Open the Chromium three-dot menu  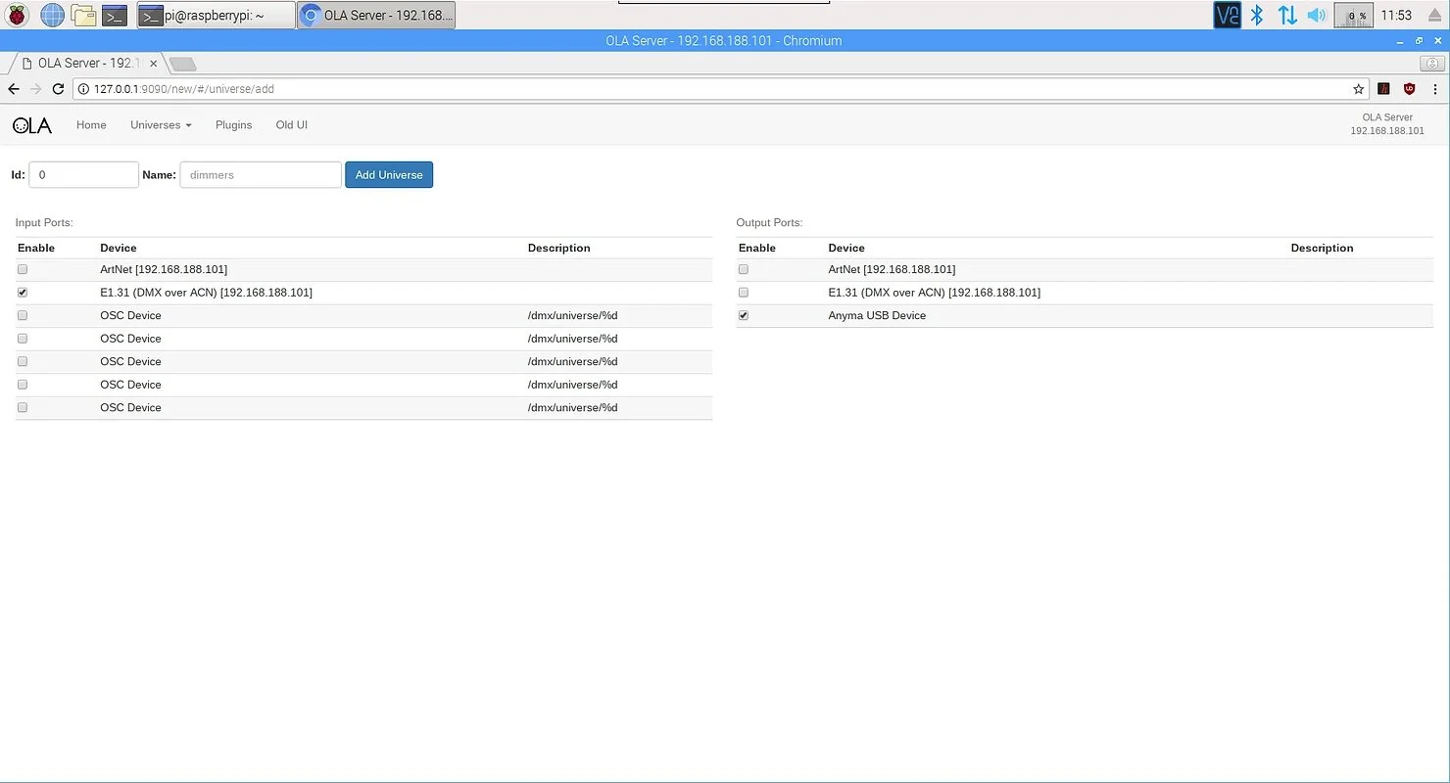(1435, 88)
